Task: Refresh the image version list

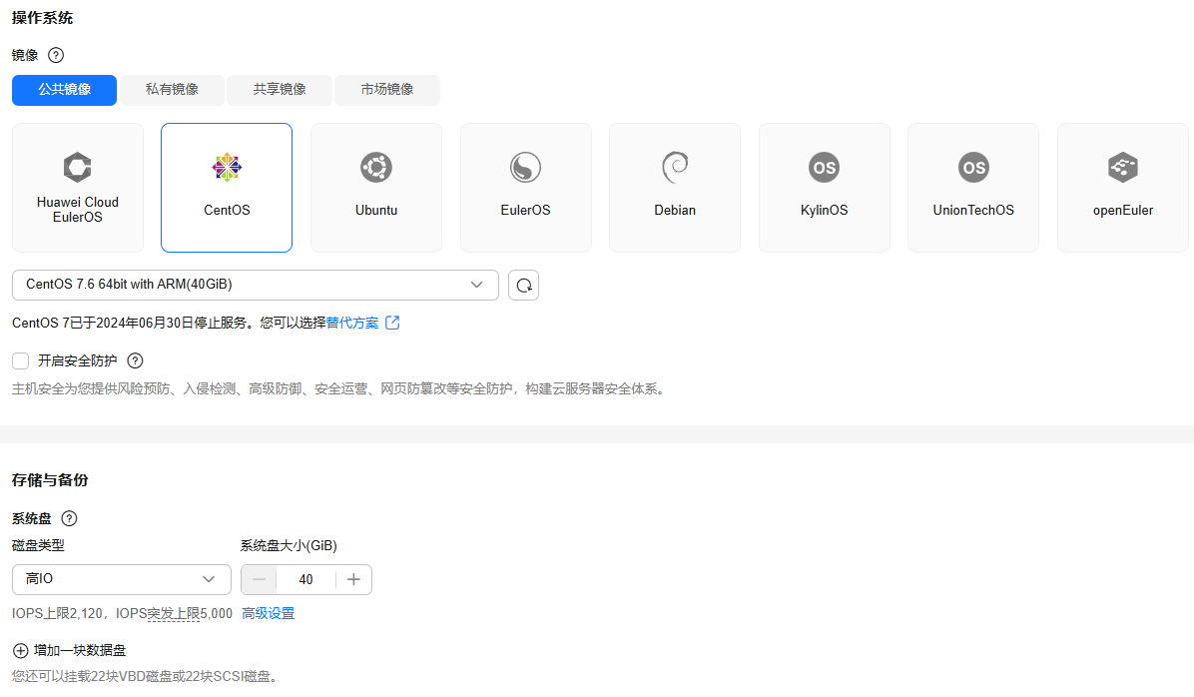Action: (x=524, y=285)
